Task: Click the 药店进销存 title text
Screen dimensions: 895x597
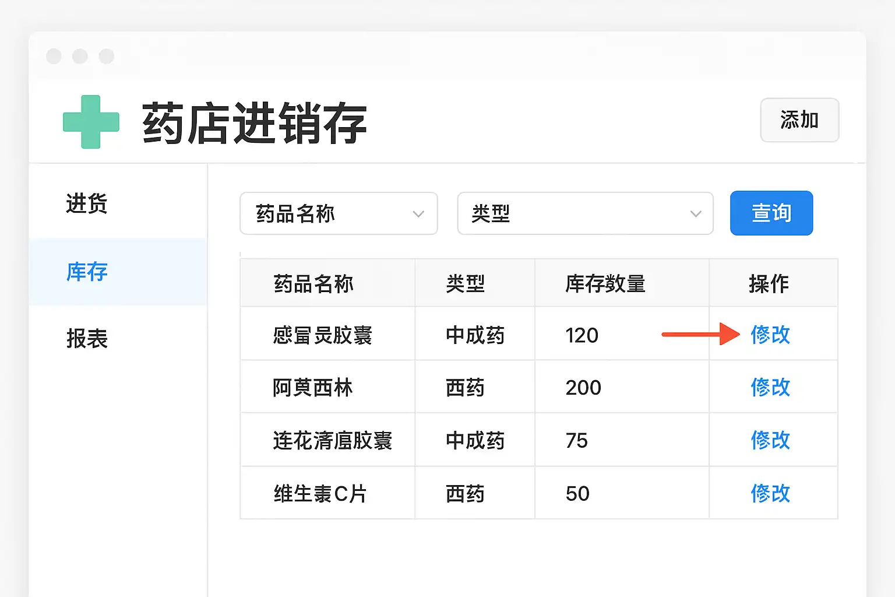Action: [x=254, y=123]
